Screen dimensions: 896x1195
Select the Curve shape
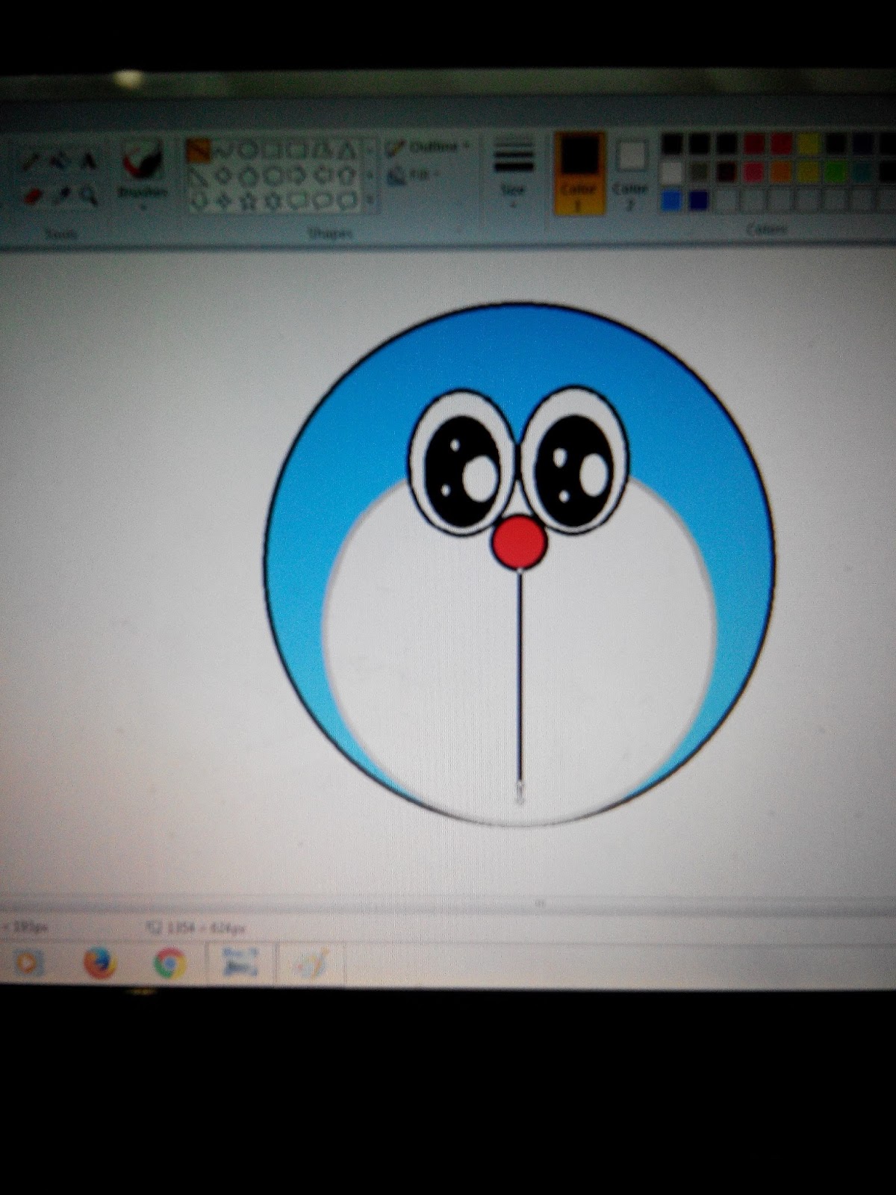tap(224, 151)
